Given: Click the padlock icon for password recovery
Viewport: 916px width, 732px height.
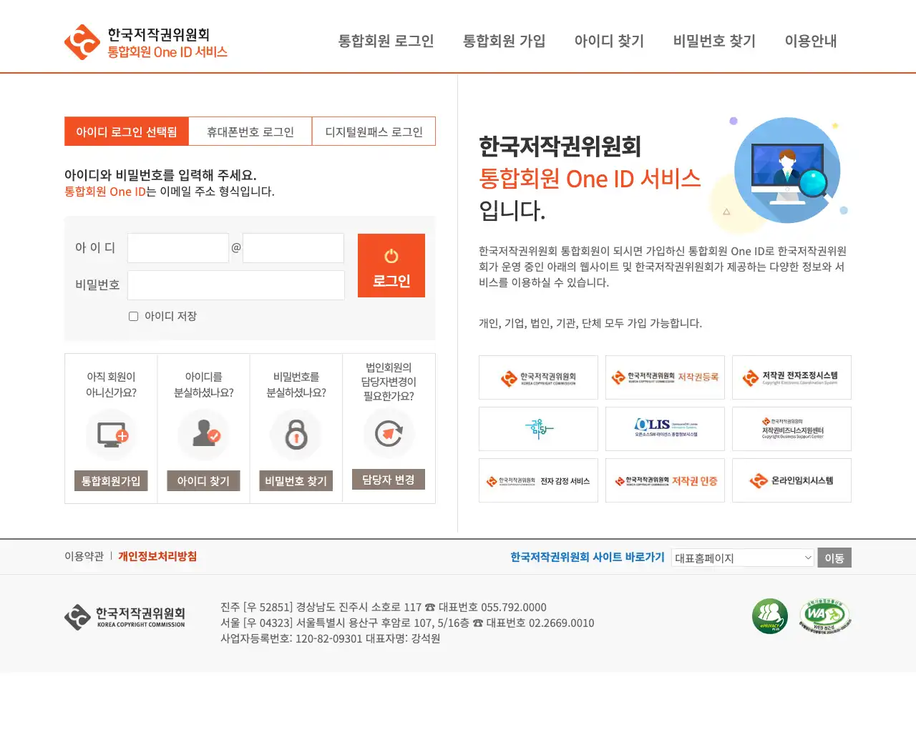Looking at the screenshot, I should pos(296,434).
